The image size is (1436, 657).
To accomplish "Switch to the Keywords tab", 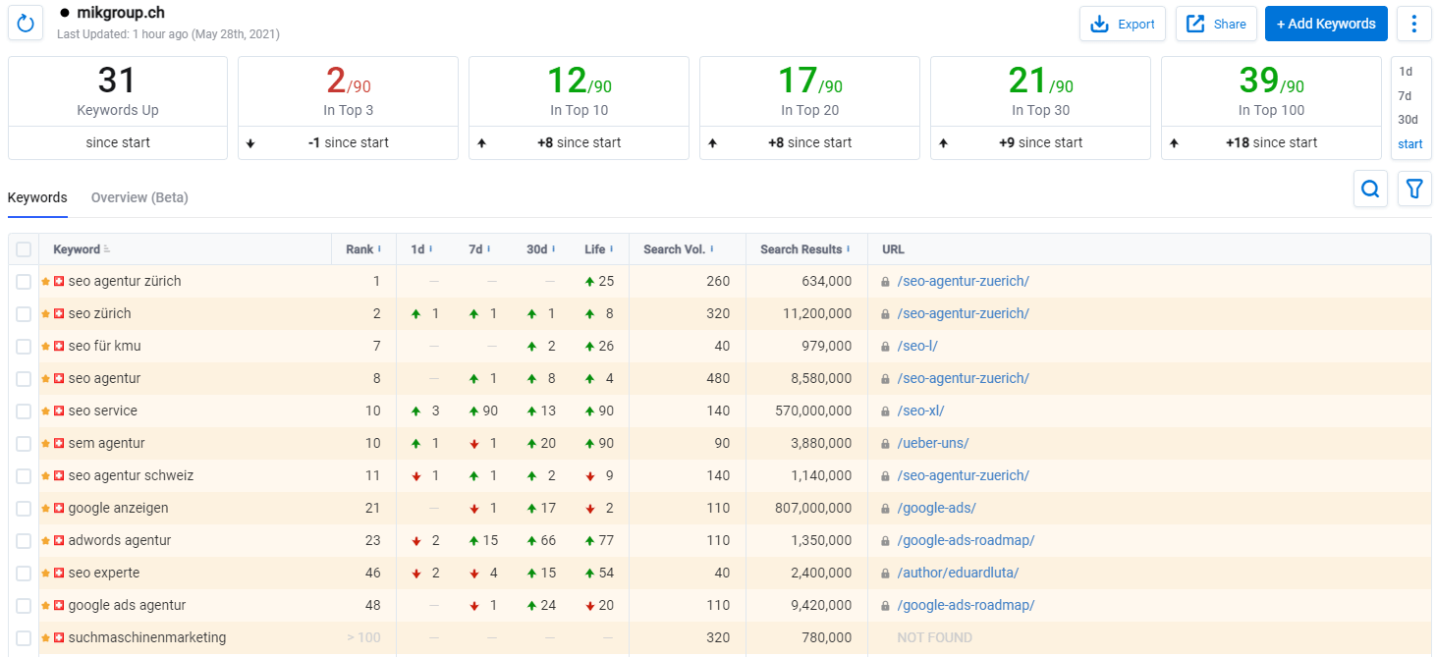I will click(x=37, y=197).
